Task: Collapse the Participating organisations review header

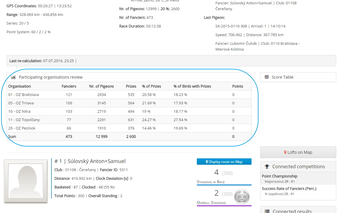Action: click(x=51, y=77)
